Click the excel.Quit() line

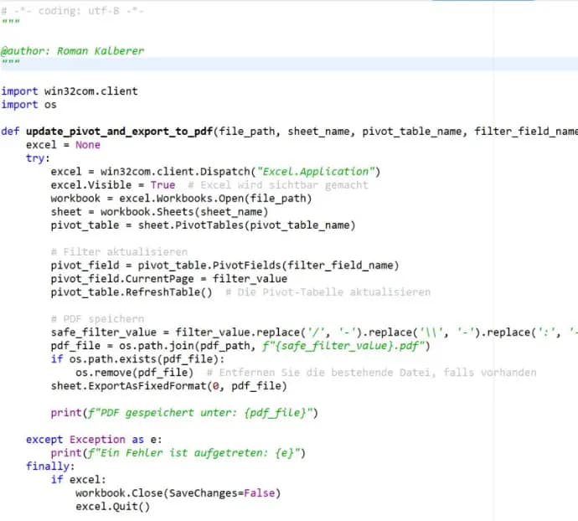click(112, 507)
